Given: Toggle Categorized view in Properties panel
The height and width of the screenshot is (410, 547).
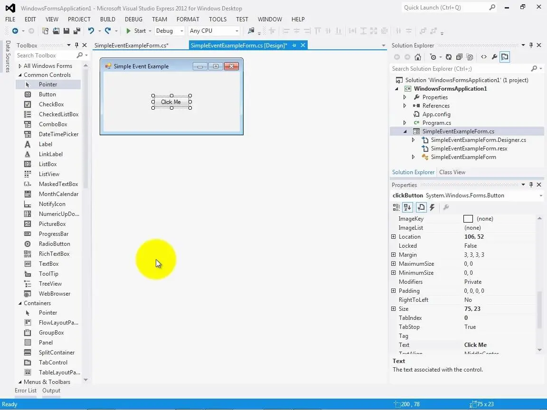Looking at the screenshot, I should pyautogui.click(x=396, y=207).
